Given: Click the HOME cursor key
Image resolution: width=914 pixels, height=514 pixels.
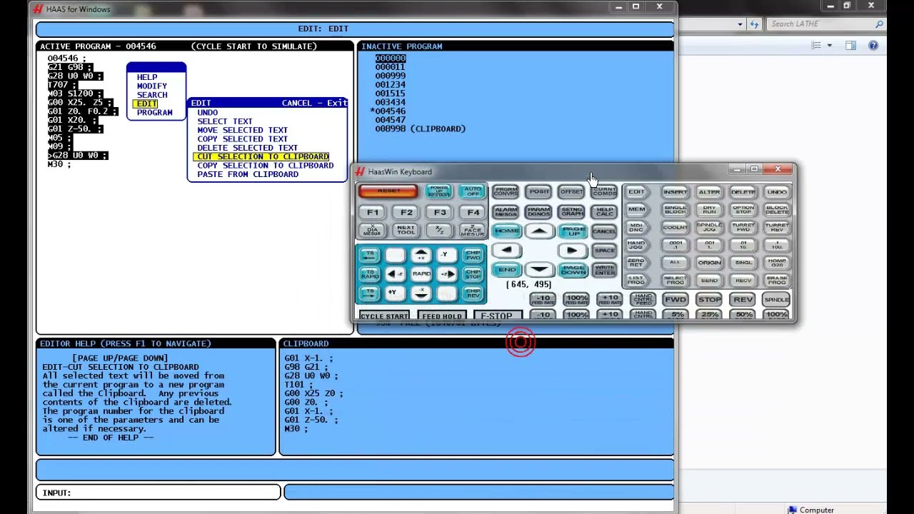Looking at the screenshot, I should (506, 231).
